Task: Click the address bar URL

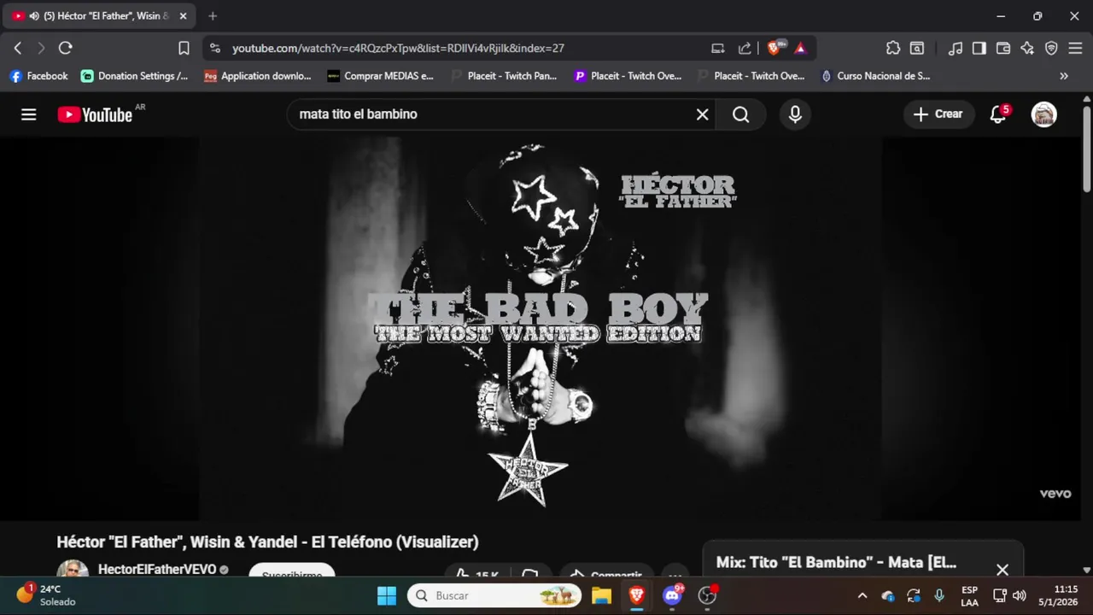Action: (398, 49)
